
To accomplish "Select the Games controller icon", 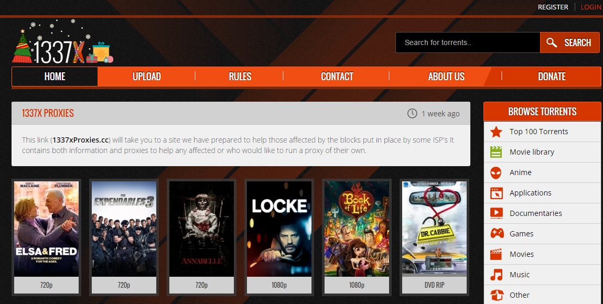I will tap(496, 234).
